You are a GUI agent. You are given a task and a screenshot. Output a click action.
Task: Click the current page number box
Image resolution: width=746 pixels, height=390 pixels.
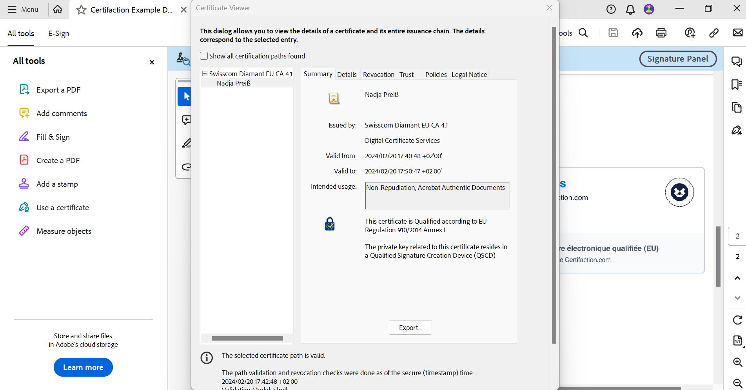[737, 236]
